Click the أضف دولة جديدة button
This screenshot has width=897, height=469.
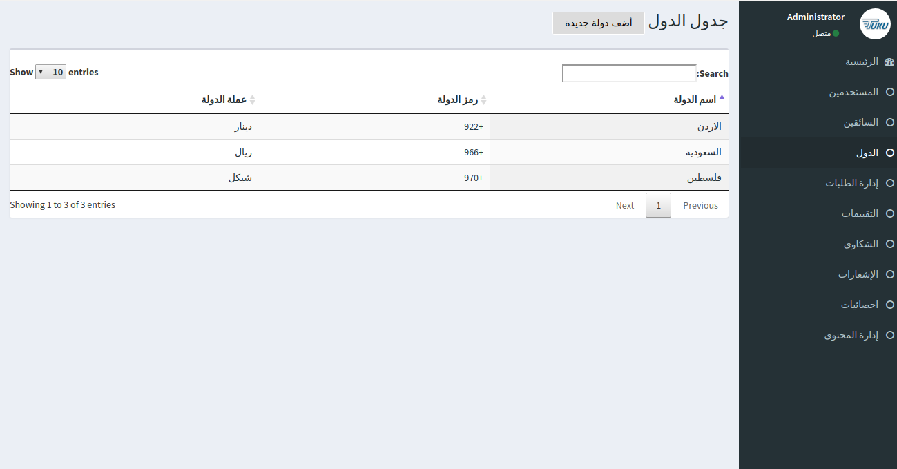click(598, 23)
